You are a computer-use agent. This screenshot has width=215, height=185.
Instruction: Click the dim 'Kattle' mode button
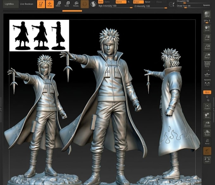(x=107, y=2)
